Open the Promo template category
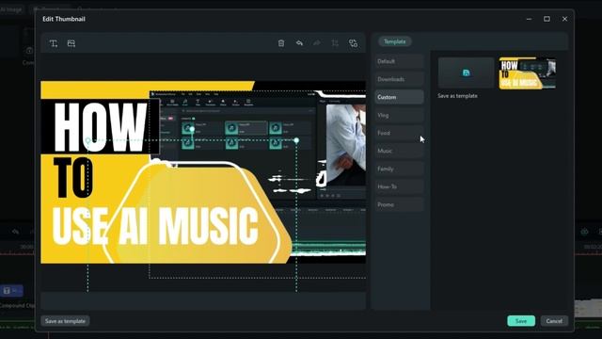The image size is (602, 339). pyautogui.click(x=399, y=204)
